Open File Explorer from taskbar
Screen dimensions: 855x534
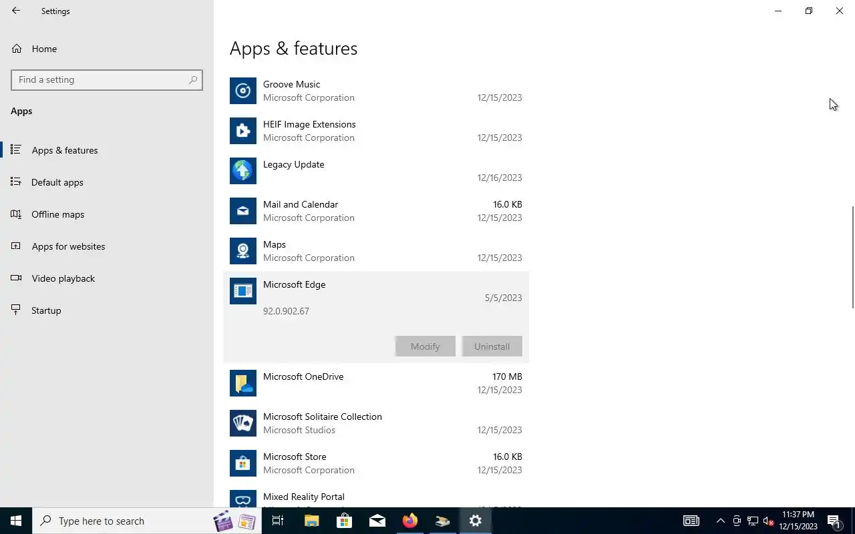(311, 521)
